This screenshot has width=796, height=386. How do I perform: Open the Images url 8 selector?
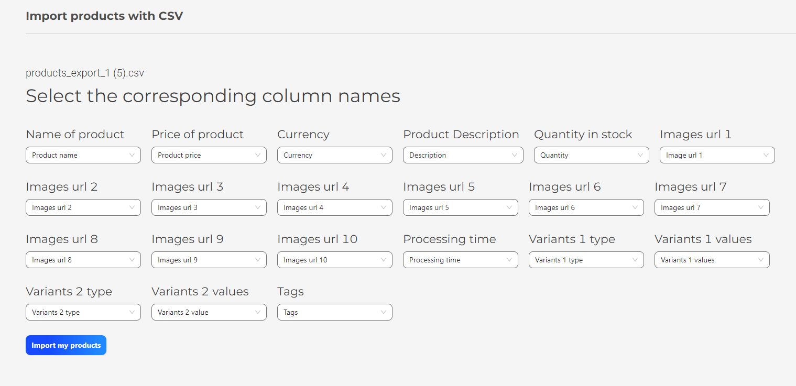[83, 260]
